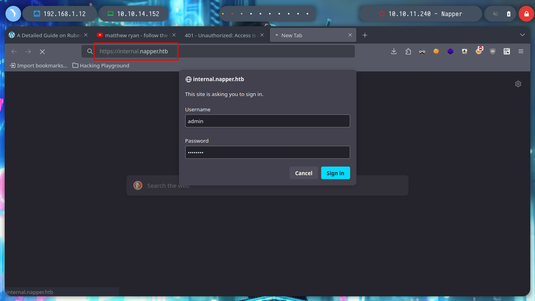Click the 192.168.1.12 network widget
The image size is (535, 301).
60,14
